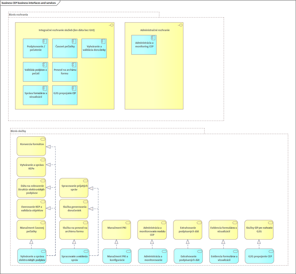Image resolution: width=296 pixels, height=274 pixels.
Task: Click the component icon on G2G prepojenie CEP box
Action: tap(74, 88)
